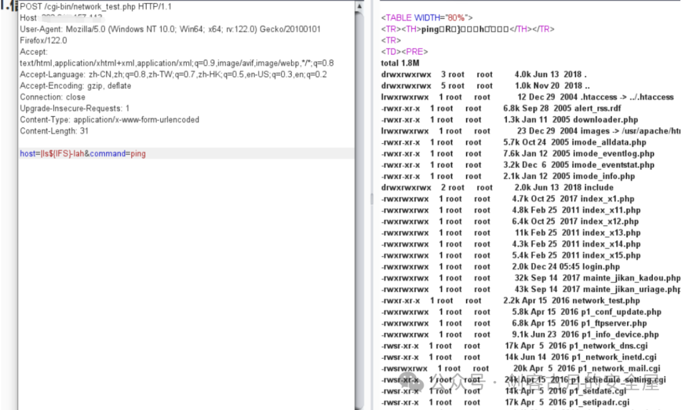Screen dimensions: 682x410
Task: Click the Accept-Encoding: gzip, deflate line
Action: (x=75, y=86)
